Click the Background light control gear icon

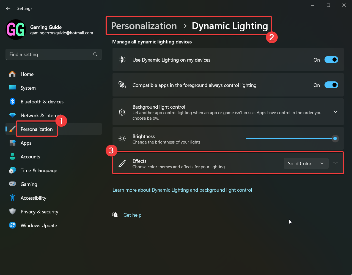tap(122, 112)
